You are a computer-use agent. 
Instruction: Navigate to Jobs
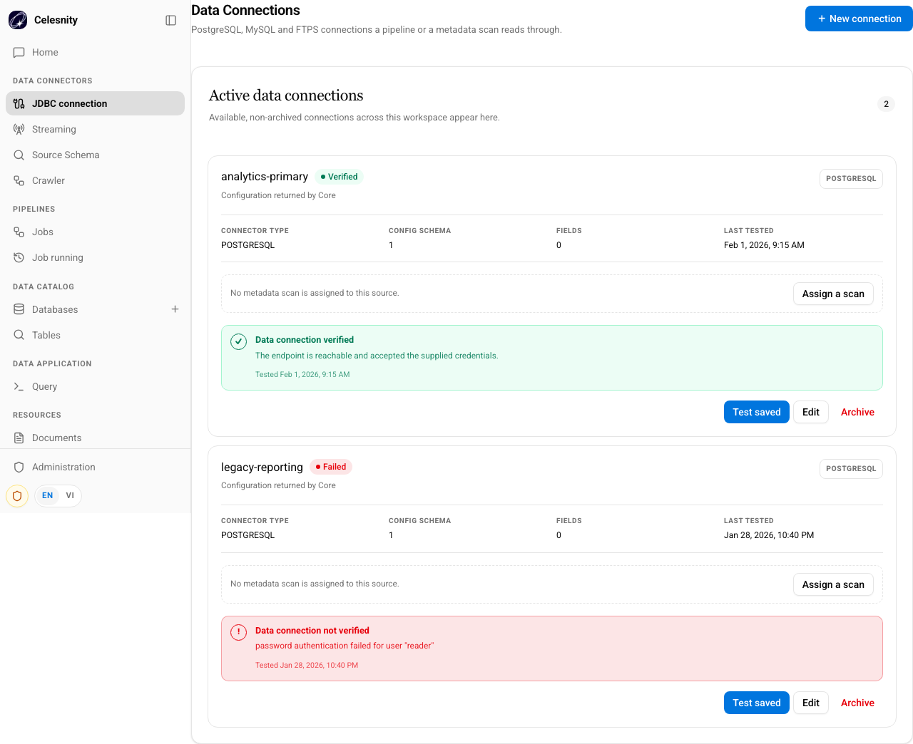click(95, 232)
